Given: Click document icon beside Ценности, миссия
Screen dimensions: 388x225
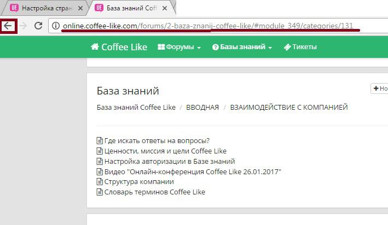Looking at the screenshot, I should click(100, 151).
